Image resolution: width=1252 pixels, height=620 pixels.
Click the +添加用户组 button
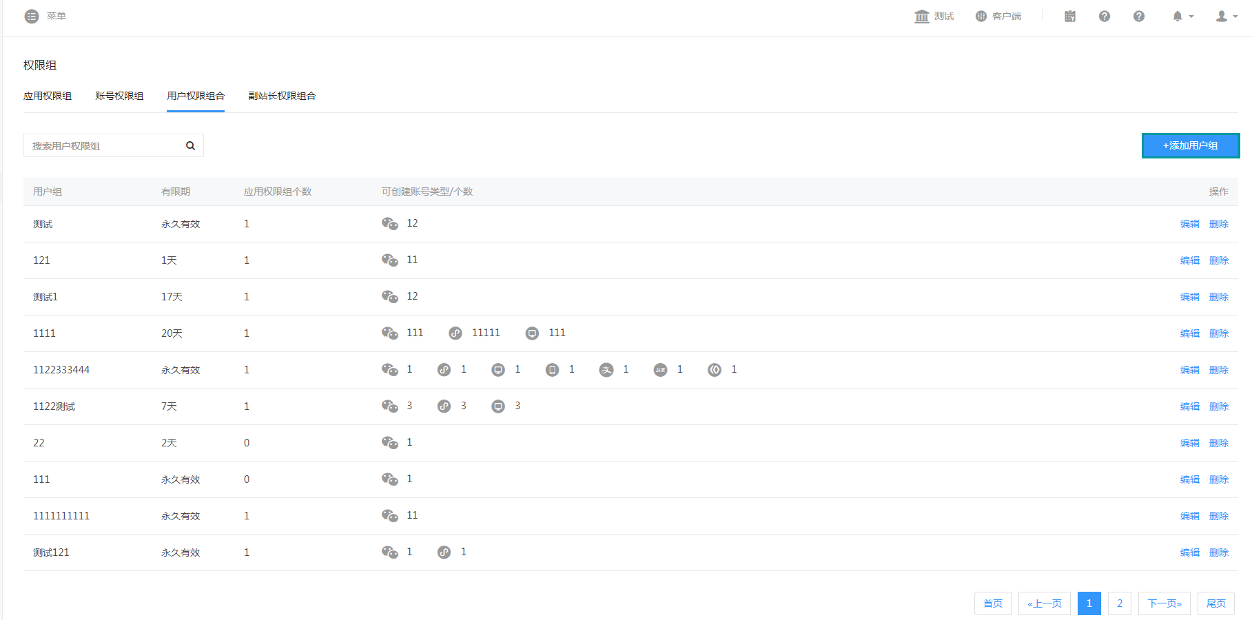click(x=1191, y=145)
